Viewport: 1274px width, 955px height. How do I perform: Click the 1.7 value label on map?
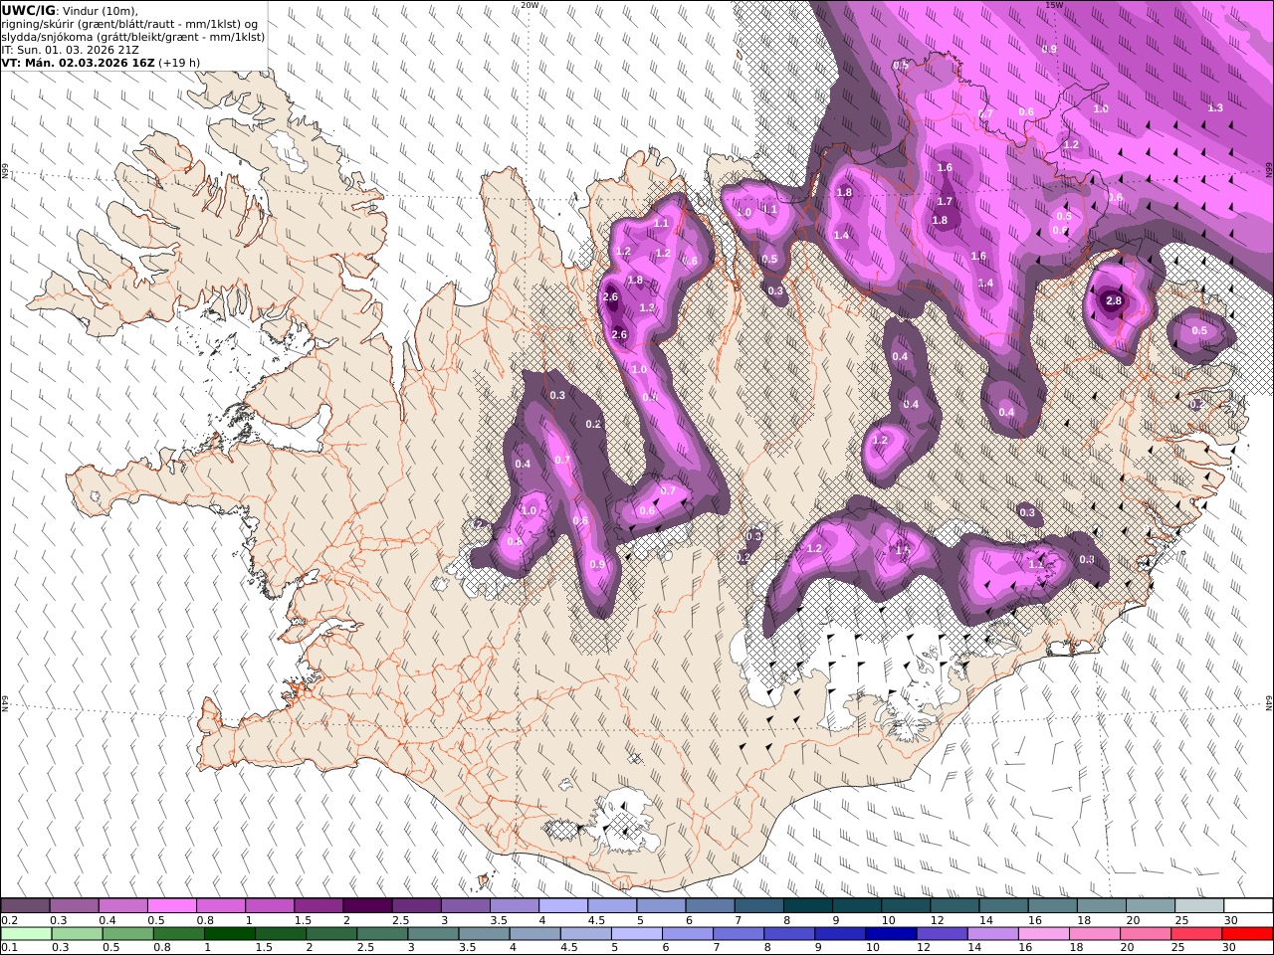coord(945,202)
